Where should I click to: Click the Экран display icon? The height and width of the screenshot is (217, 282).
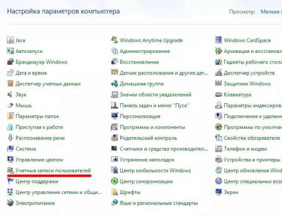[218, 192]
